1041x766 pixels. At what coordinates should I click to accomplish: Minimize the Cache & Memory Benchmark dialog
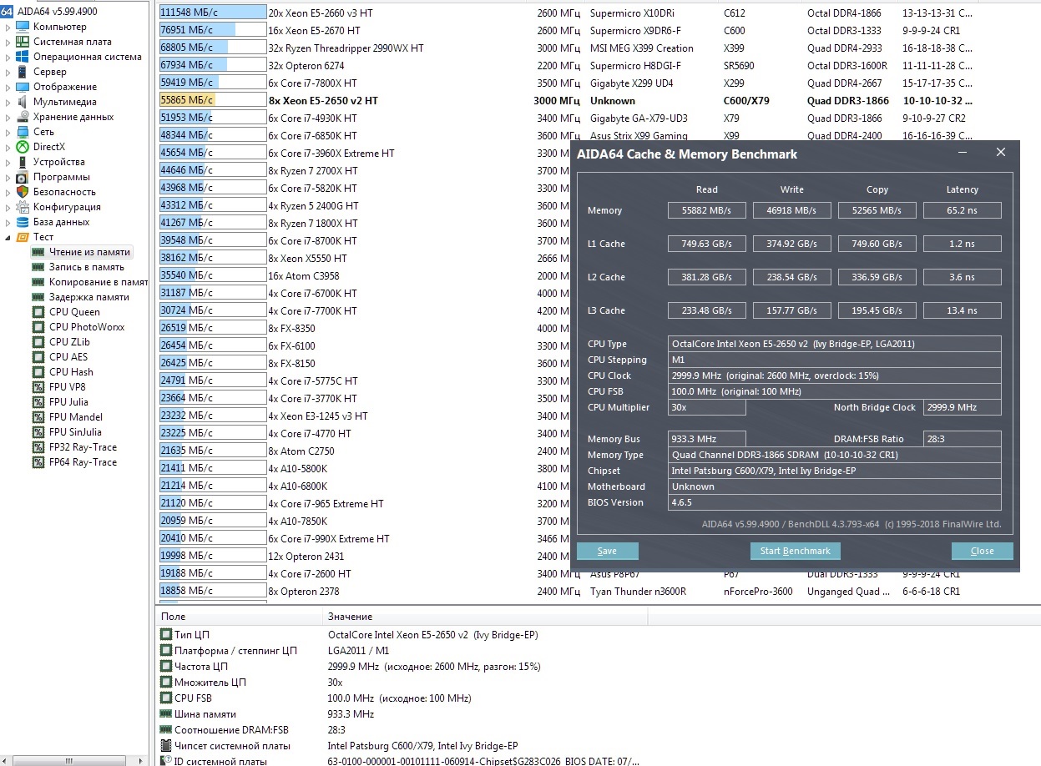[963, 153]
